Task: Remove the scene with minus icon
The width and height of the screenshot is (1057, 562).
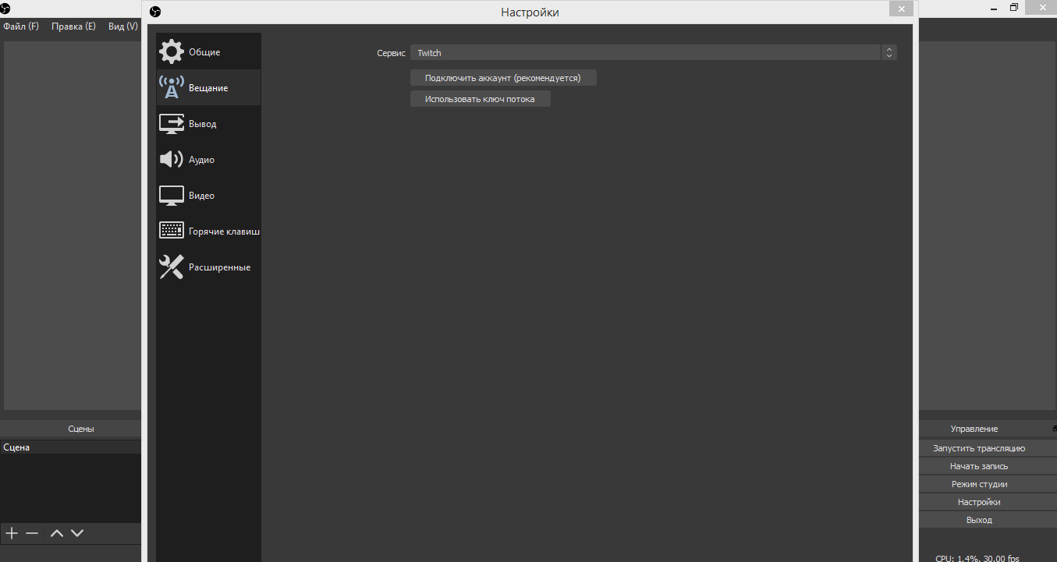Action: 32,533
